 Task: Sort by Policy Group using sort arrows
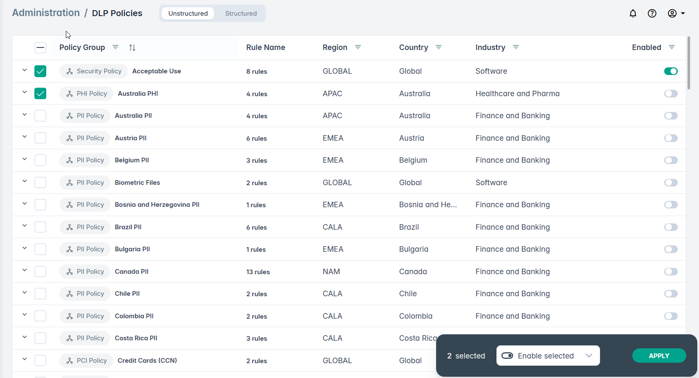(132, 47)
